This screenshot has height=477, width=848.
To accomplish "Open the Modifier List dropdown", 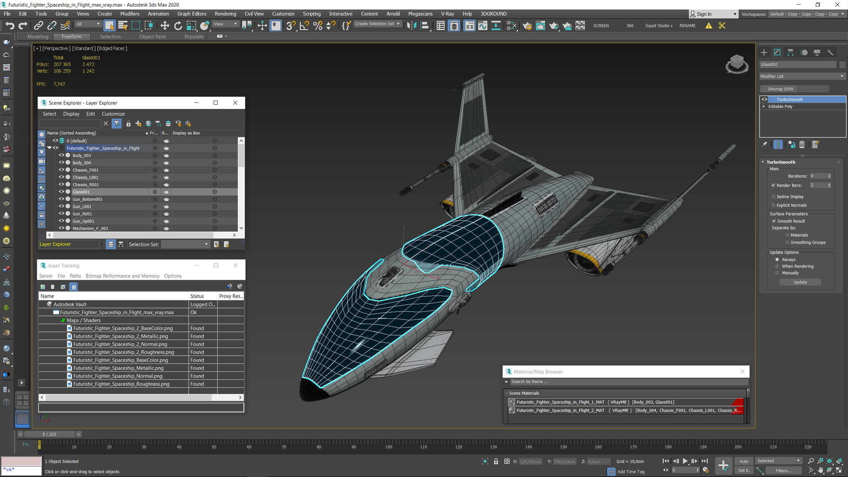I will (x=802, y=76).
